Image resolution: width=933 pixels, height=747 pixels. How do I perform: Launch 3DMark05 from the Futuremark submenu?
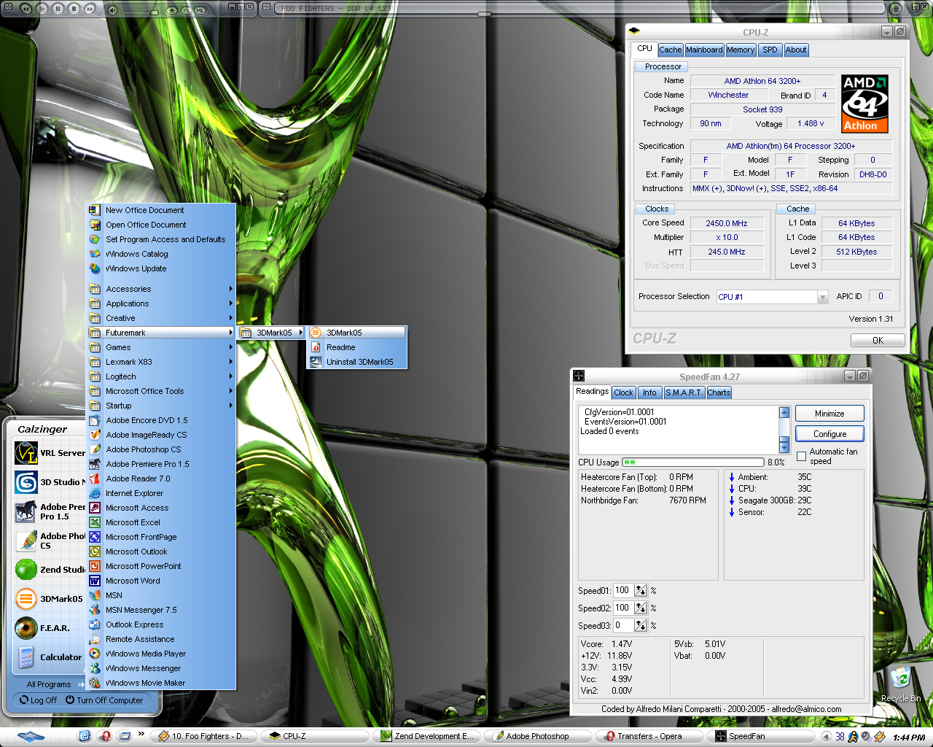coord(356,333)
